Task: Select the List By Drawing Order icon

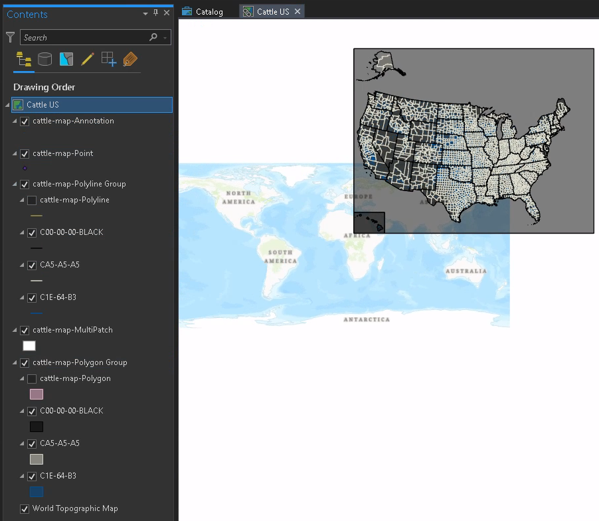Action: point(23,59)
